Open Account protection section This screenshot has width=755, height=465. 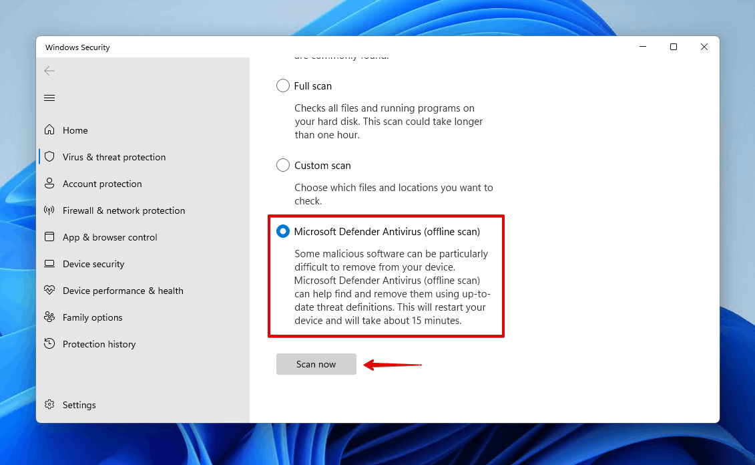point(143,184)
